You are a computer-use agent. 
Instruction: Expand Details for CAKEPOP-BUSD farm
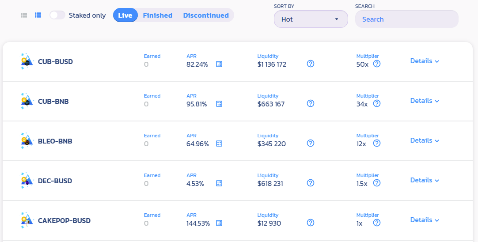425,220
